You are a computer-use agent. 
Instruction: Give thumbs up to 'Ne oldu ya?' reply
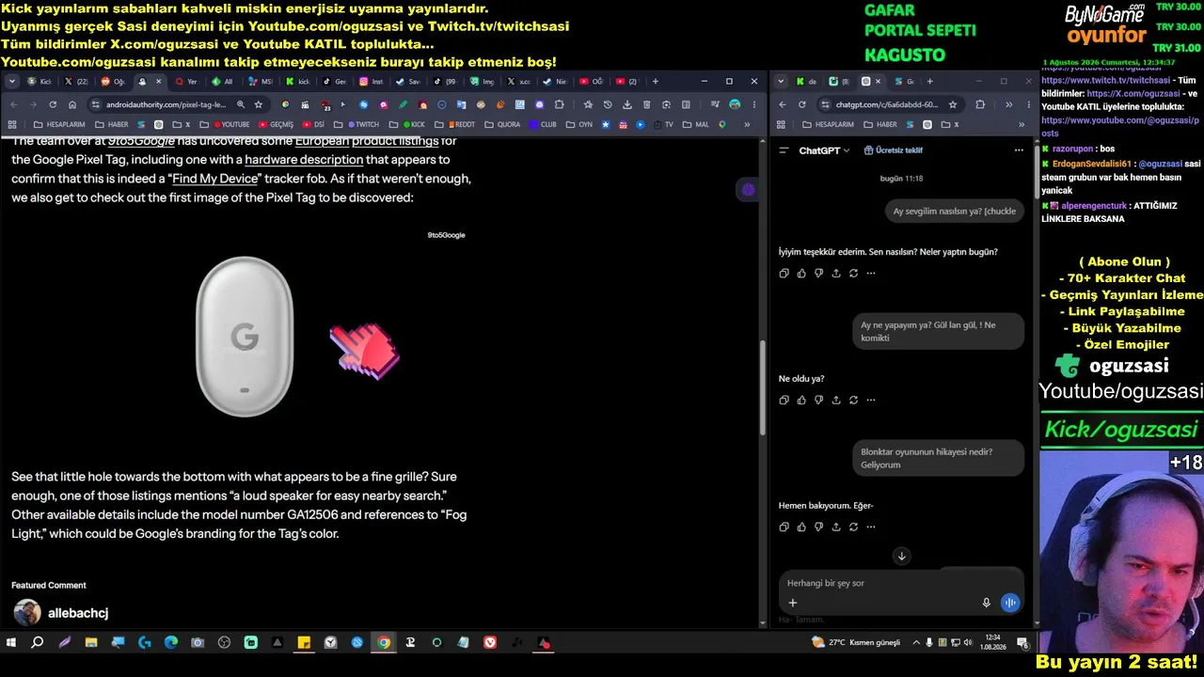[801, 400]
